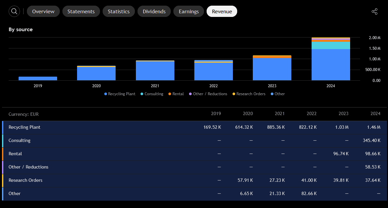Click the 82.66 K value
This screenshot has width=388, height=208.
pyautogui.click(x=309, y=194)
